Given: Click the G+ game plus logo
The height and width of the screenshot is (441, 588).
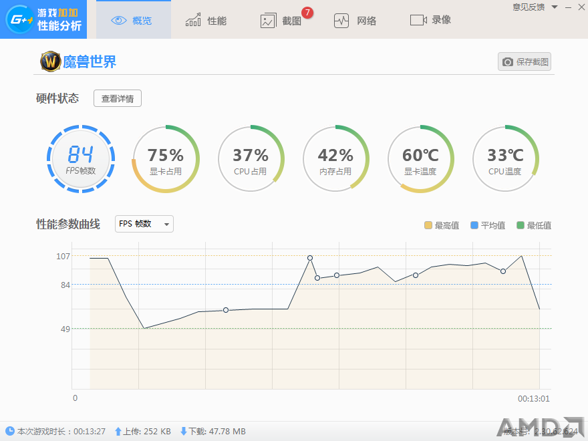Looking at the screenshot, I should coord(19,19).
